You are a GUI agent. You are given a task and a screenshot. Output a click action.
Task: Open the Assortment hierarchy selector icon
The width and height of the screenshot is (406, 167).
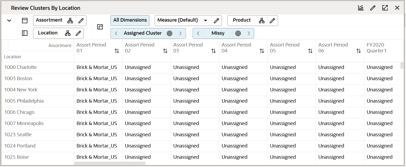click(x=70, y=20)
